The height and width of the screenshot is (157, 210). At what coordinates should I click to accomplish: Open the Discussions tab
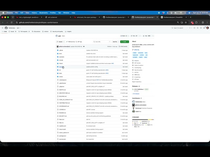click(36, 31)
